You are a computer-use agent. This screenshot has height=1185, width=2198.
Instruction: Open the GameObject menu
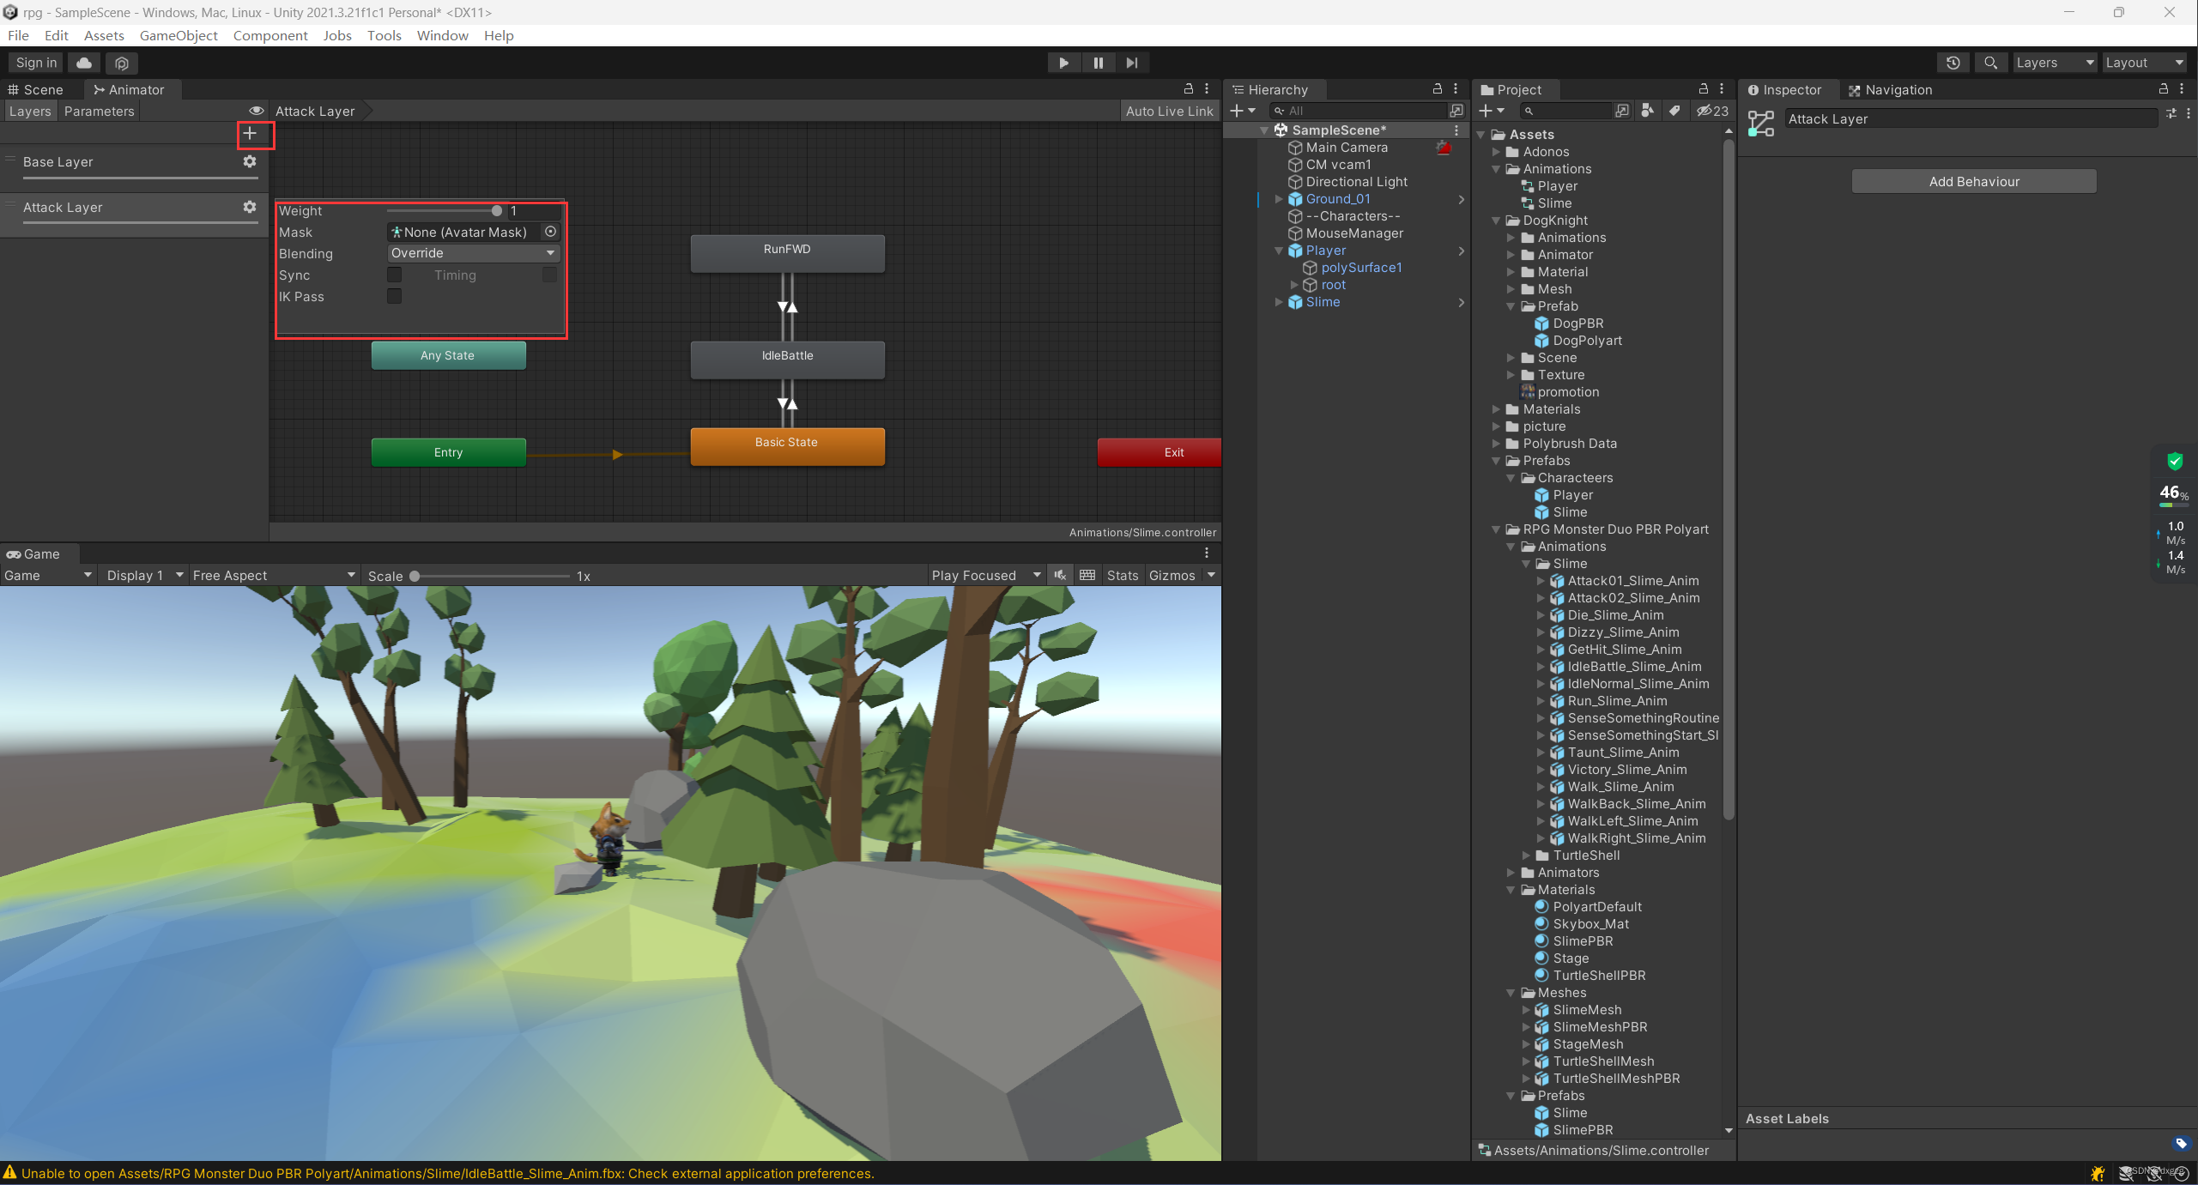click(179, 35)
